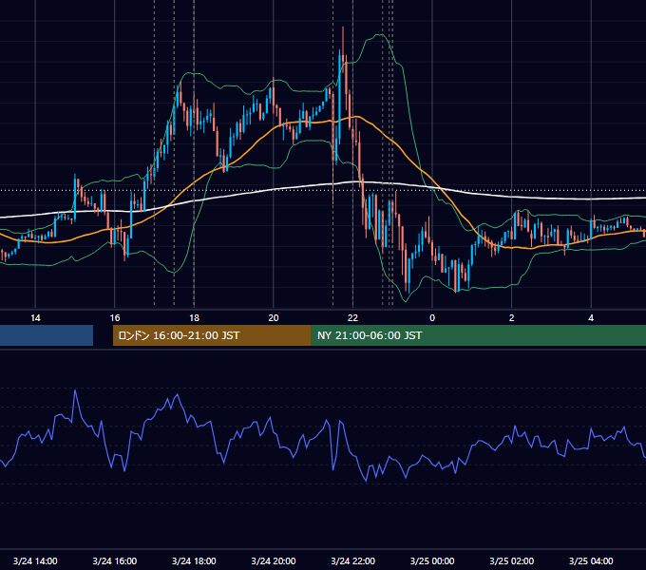This screenshot has height=570, width=646.
Task: Select the ロンドン 16:00-21:00 JST session bar
Action: (x=212, y=335)
